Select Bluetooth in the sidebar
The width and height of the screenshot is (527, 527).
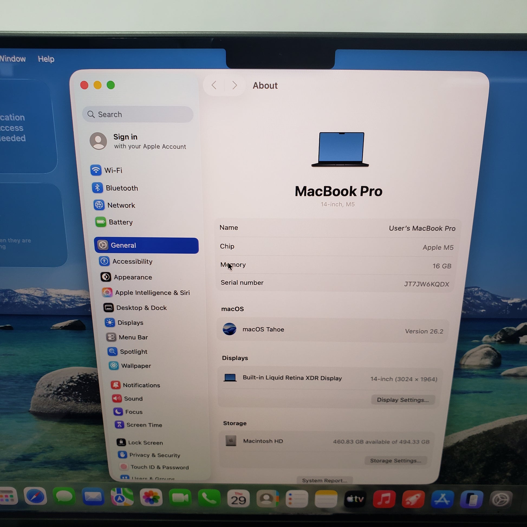(121, 188)
